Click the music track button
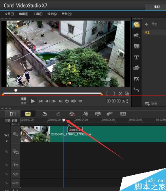 click(16, 183)
